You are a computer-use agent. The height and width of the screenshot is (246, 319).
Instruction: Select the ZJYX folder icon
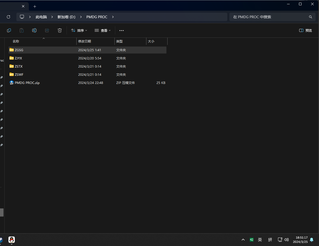(11, 58)
